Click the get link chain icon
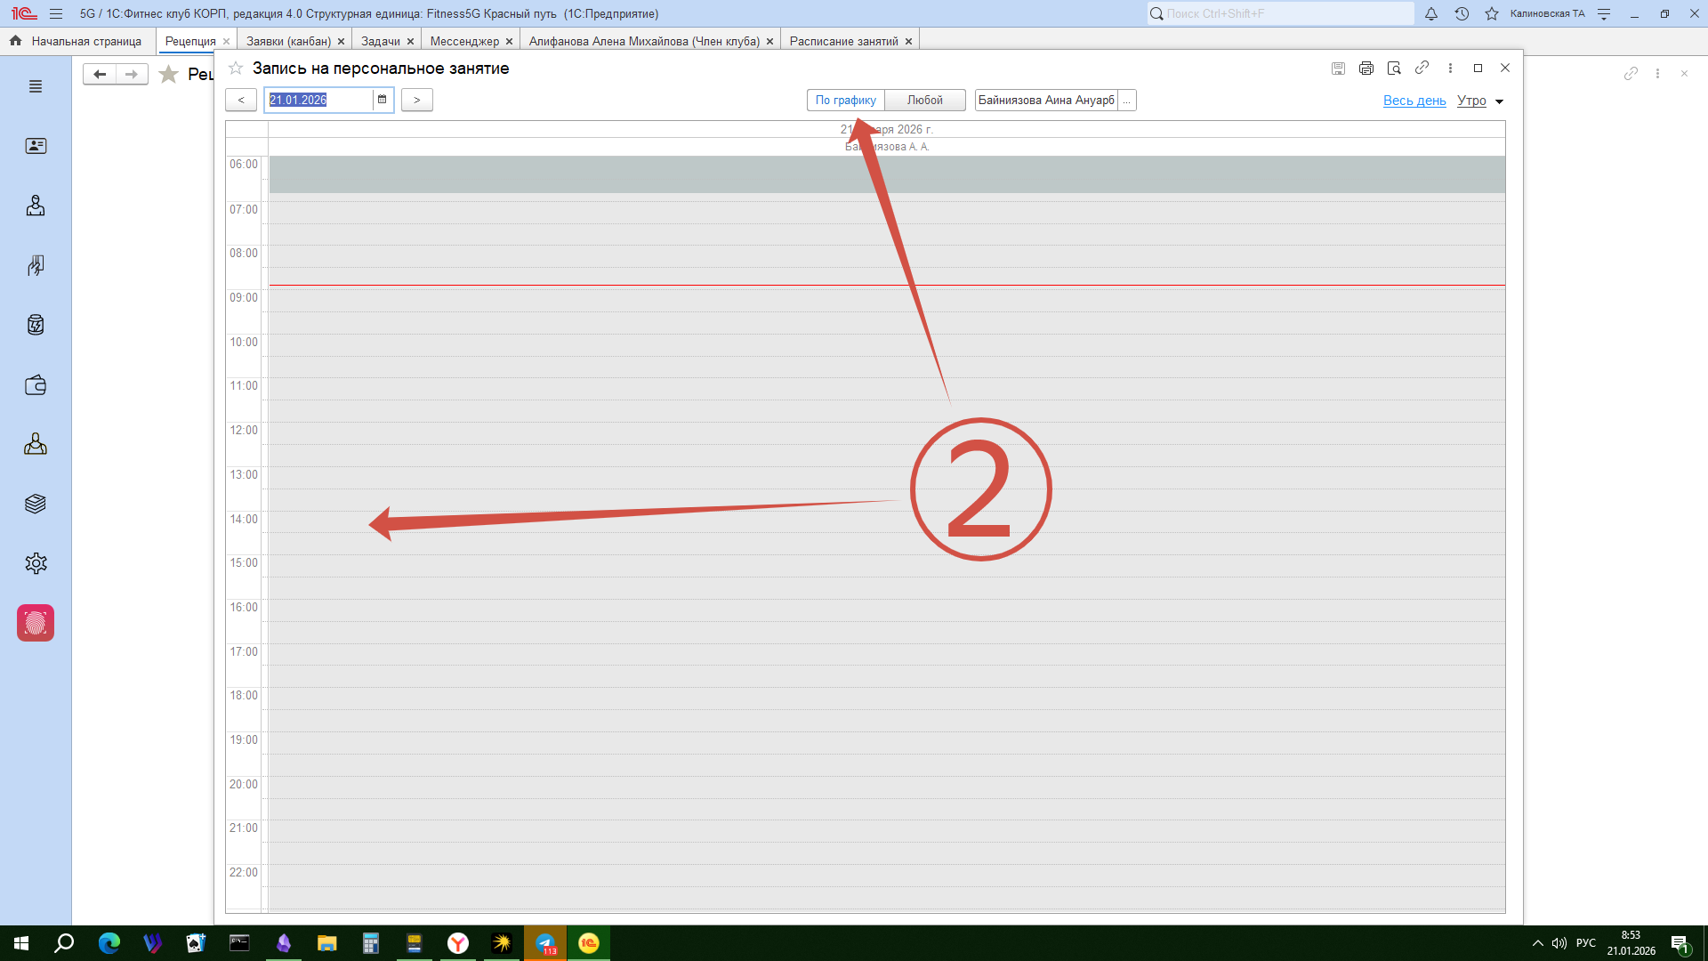The height and width of the screenshot is (961, 1708). (1422, 68)
